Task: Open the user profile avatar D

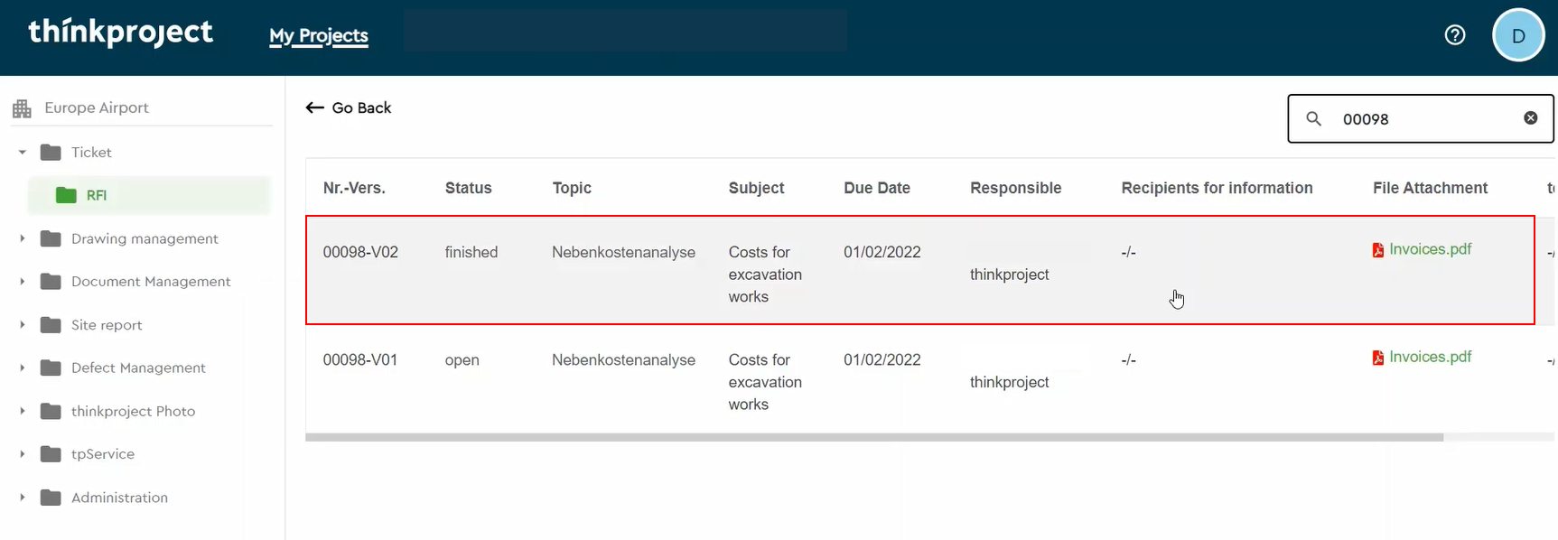Action: pos(1517,35)
